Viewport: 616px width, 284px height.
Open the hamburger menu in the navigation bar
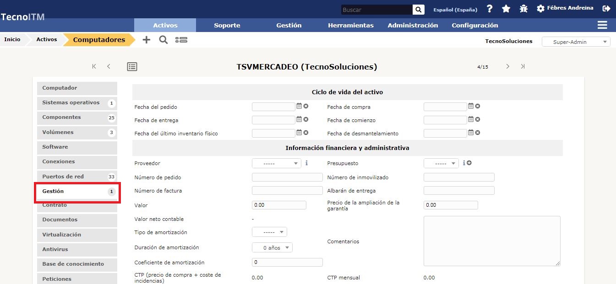click(x=602, y=25)
